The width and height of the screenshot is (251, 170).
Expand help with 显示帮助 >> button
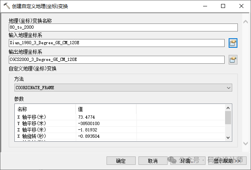click(x=227, y=161)
